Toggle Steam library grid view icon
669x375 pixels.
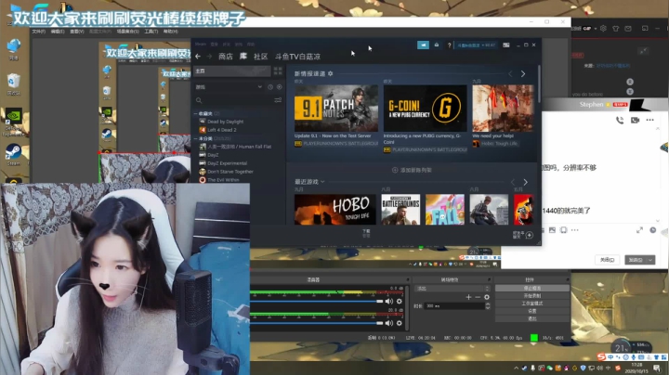click(x=278, y=71)
